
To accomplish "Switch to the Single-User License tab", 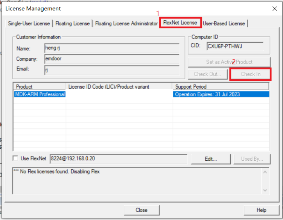I will tap(29, 23).
